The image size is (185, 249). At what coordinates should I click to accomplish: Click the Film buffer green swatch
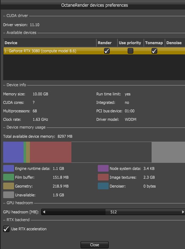[8, 177]
